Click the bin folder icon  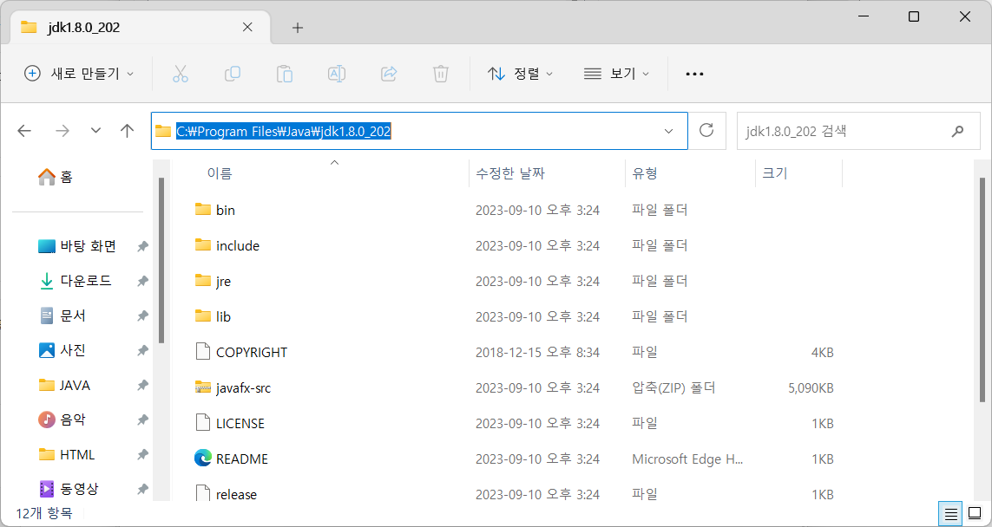(202, 209)
